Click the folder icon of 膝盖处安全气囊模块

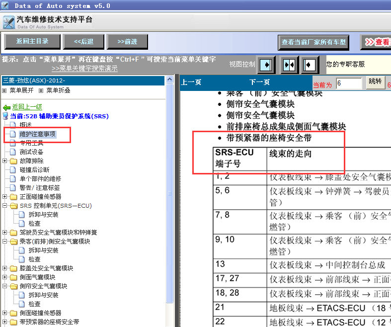click(x=13, y=268)
